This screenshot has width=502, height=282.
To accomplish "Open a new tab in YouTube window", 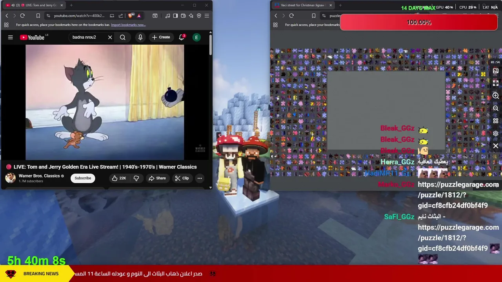I will tap(71, 5).
